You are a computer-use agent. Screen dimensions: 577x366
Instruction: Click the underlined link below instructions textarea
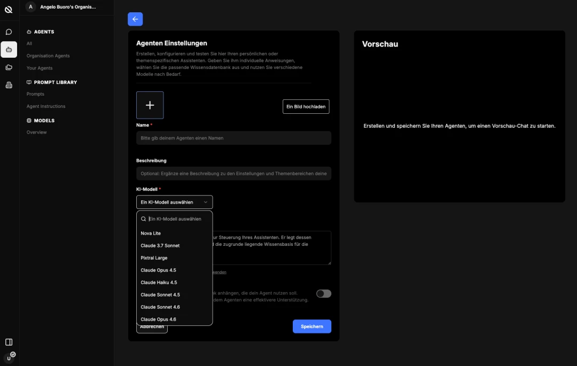pos(220,272)
